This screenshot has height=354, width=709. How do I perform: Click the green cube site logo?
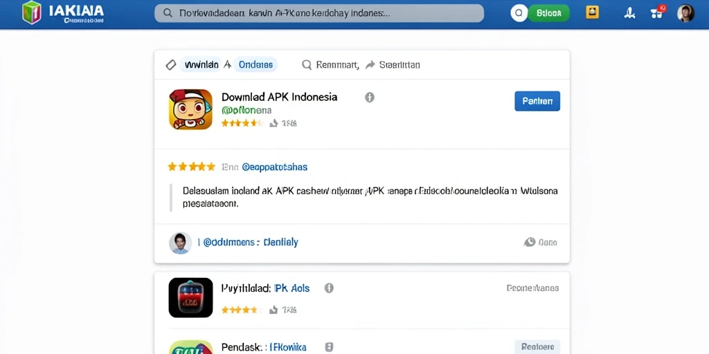point(32,12)
